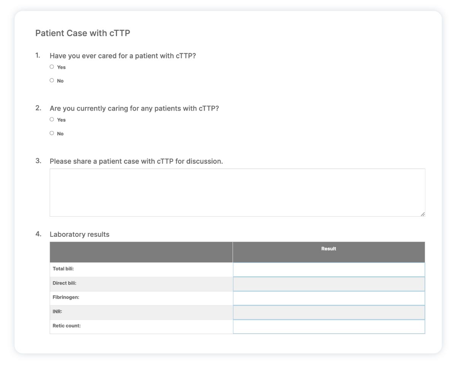Choose No for currently caring for cTTP patients

pos(52,133)
